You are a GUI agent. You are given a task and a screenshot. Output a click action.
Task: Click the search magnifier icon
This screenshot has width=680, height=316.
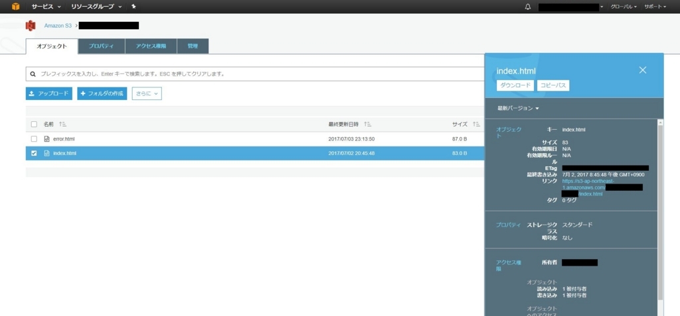point(33,74)
